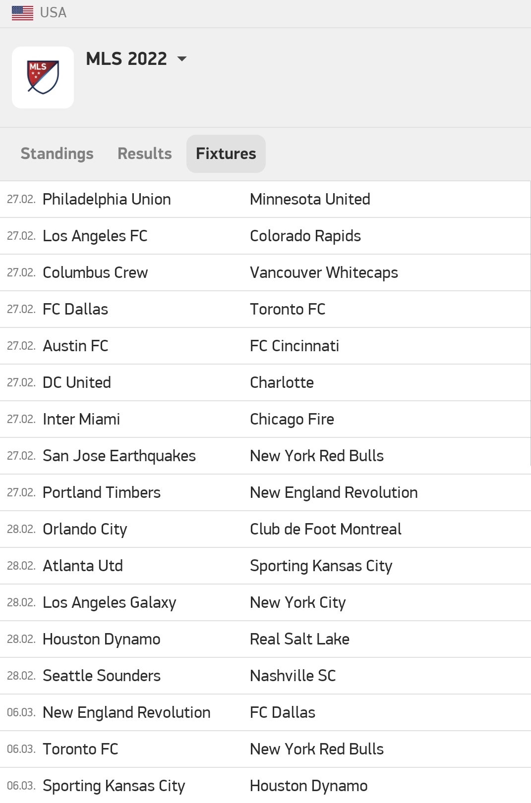
Task: Open Vancouver Whitecaps team page
Action: [324, 272]
